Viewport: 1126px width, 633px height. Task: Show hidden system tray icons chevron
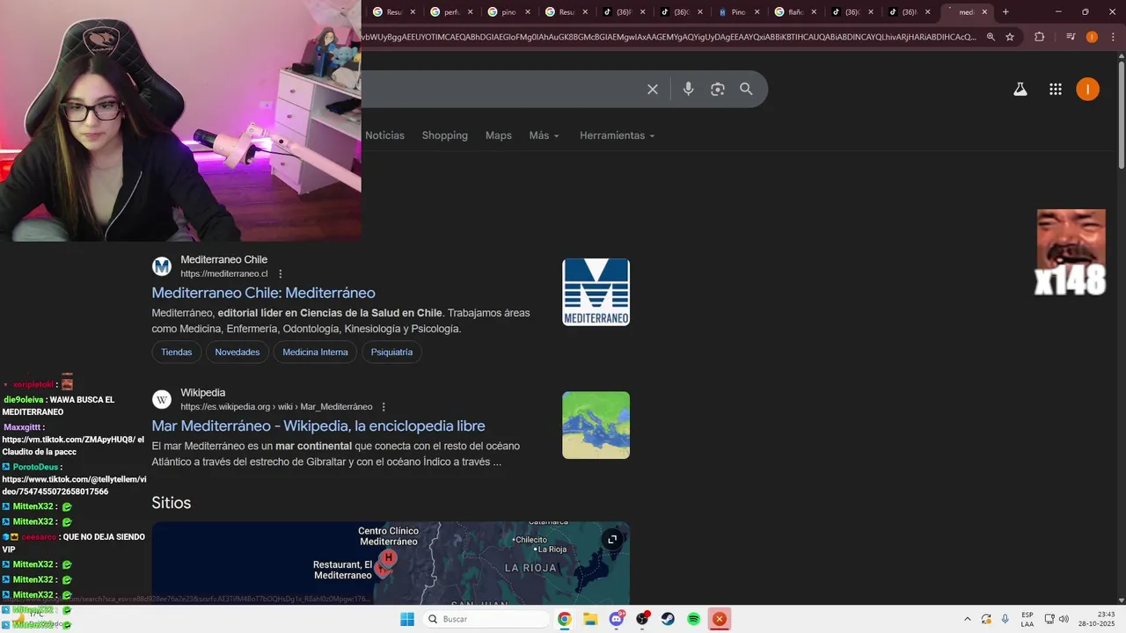968,619
